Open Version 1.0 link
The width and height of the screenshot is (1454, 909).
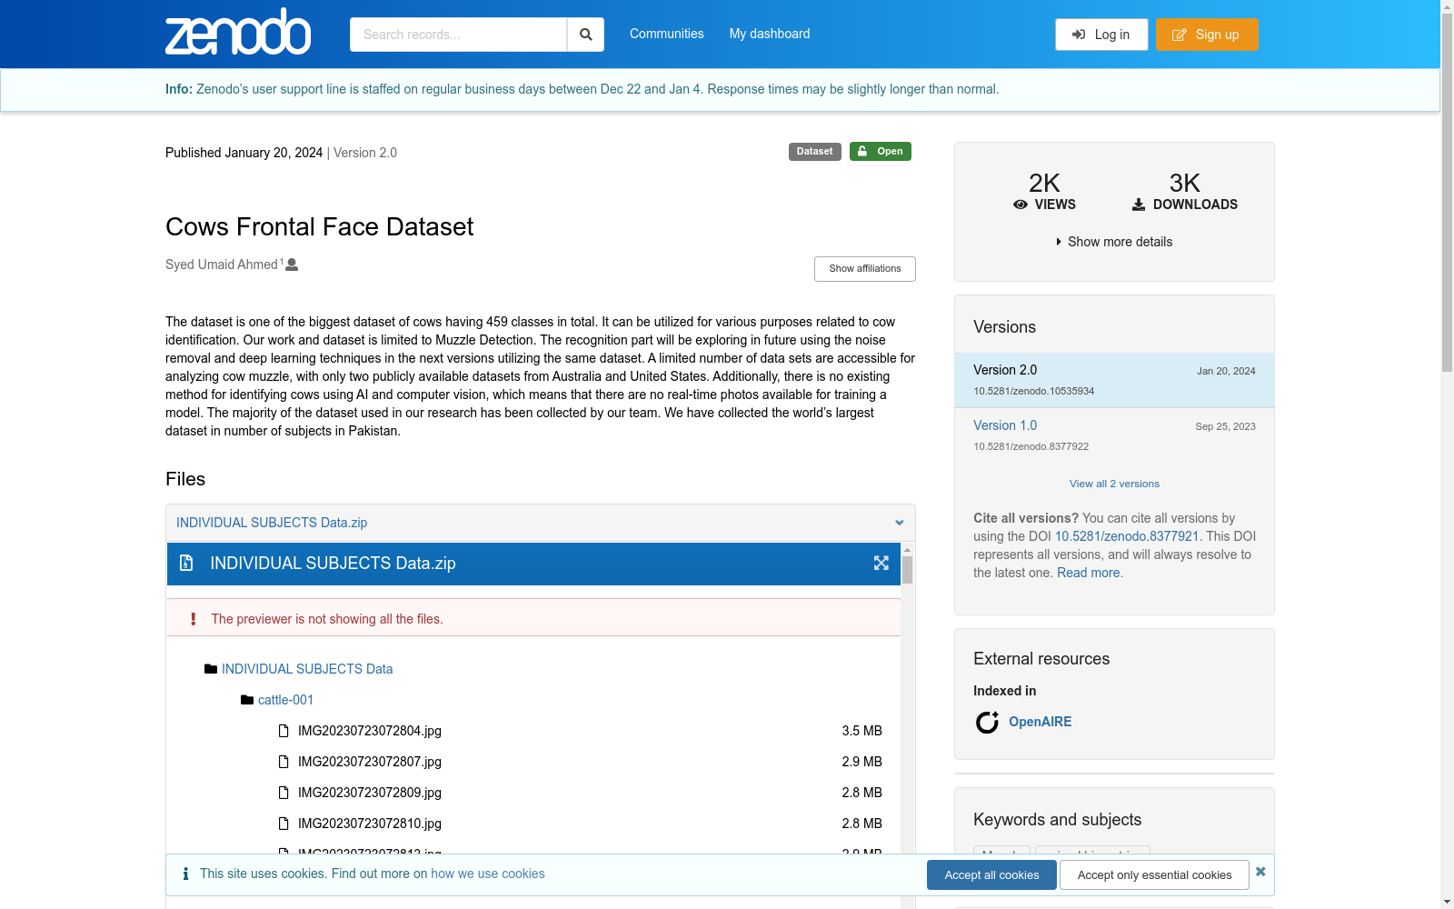pos(1005,425)
